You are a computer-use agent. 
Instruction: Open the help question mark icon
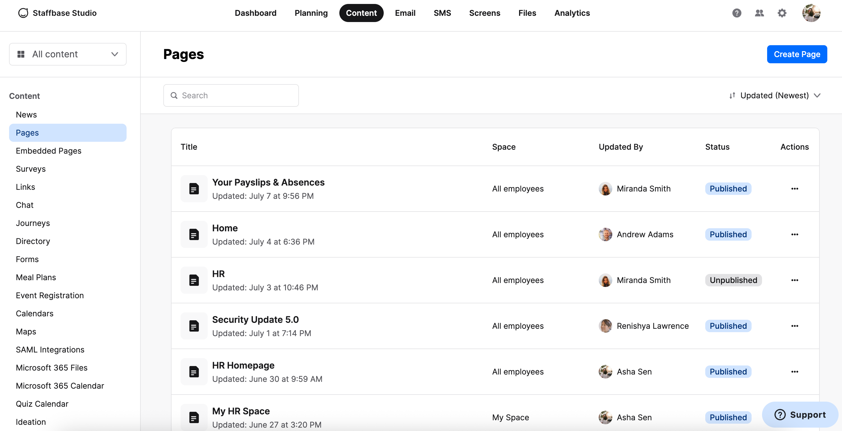coord(736,13)
